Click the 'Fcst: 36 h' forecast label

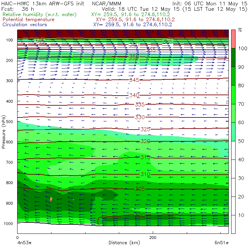click(17, 9)
